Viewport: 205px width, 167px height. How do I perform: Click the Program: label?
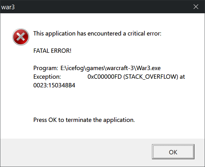45,68
